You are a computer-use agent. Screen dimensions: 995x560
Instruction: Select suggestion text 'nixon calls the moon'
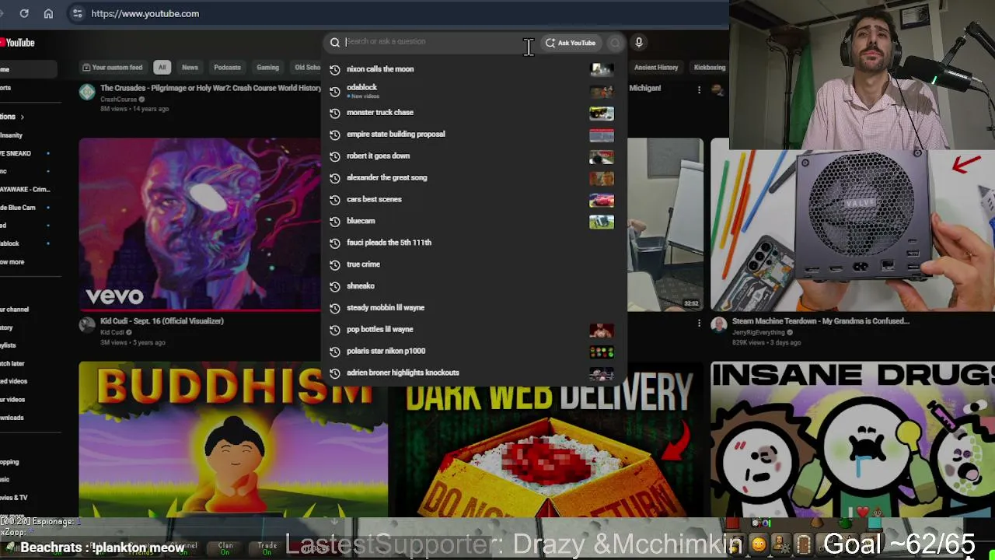click(x=380, y=69)
